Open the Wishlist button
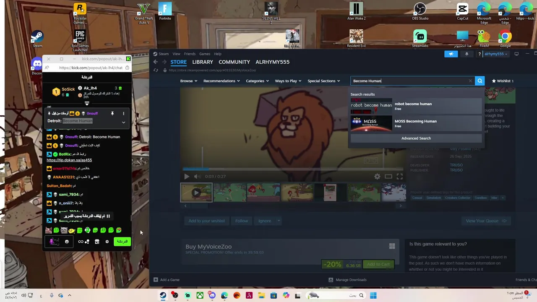Image resolution: width=537 pixels, height=302 pixels. click(x=502, y=81)
